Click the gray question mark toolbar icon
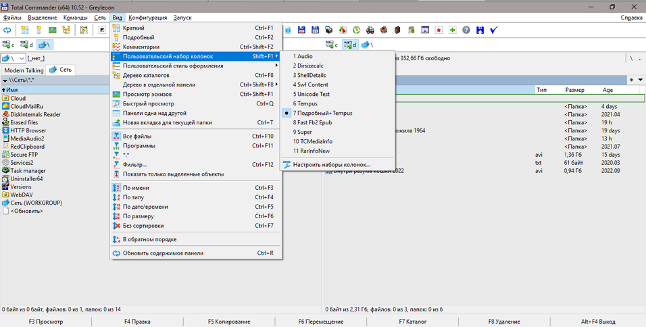This screenshot has width=646, height=327. tap(466, 30)
